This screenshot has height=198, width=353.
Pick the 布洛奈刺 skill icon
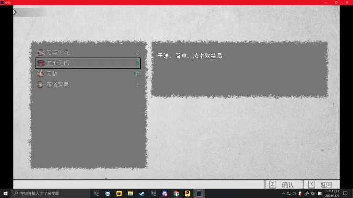pos(41,84)
